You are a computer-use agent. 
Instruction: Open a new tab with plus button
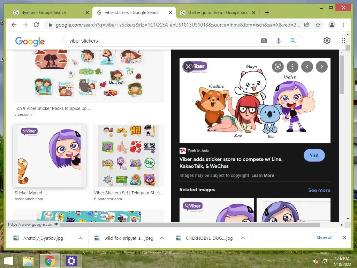coord(267,13)
